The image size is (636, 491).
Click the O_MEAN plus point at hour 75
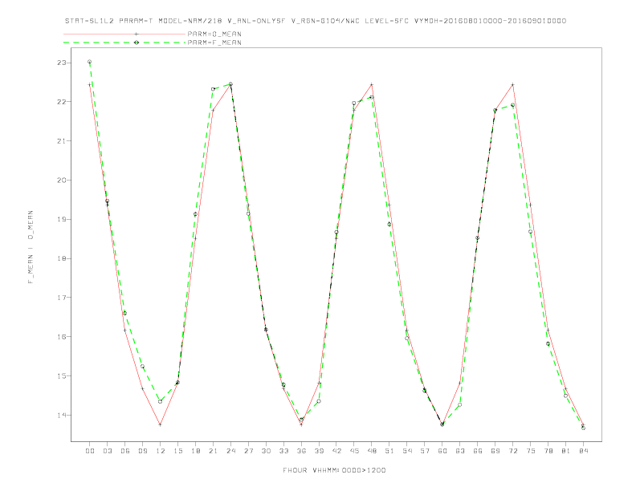(530, 205)
